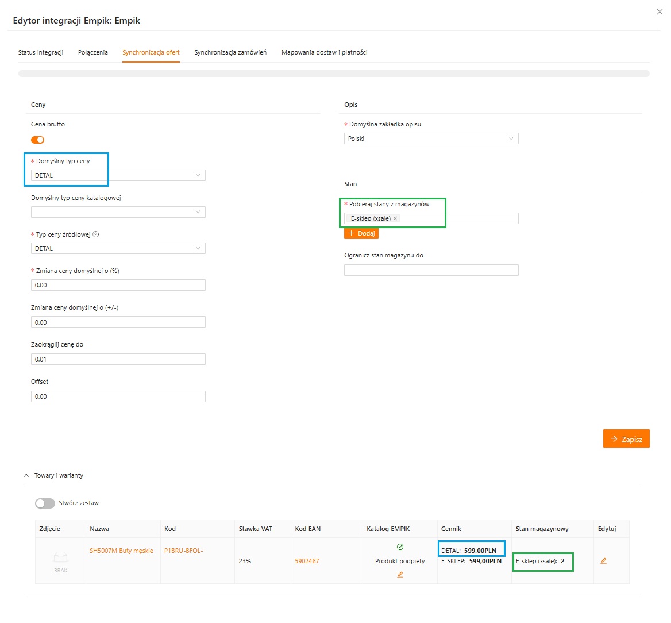Click the Ogranicz stan magazynu do field
The image size is (671, 623).
(x=431, y=270)
